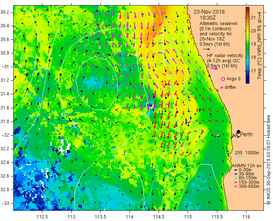
Task: Click the latitude axis label 30.2
Action: click(x=5, y=12)
